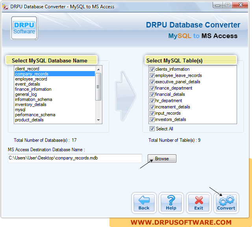The width and height of the screenshot is (252, 227).
Task: Click the DRPU Software logo
Action: 24,28
